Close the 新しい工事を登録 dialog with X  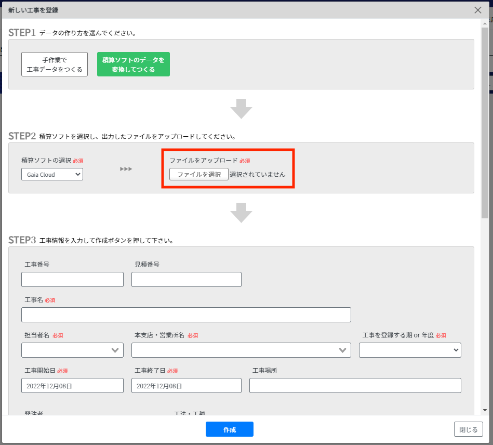coord(477,10)
